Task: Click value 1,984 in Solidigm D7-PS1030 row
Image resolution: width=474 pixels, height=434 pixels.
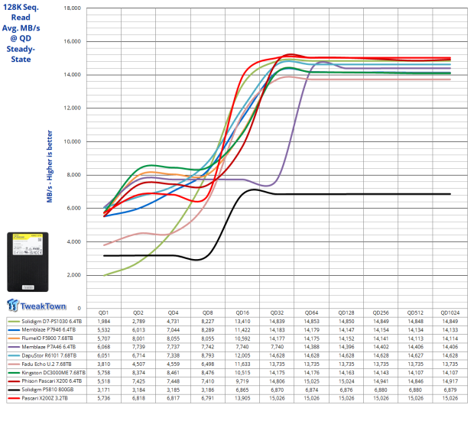Action: (x=104, y=322)
